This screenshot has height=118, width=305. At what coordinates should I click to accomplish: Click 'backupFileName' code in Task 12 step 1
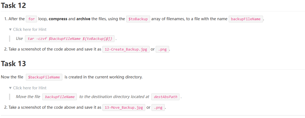[x=246, y=19]
